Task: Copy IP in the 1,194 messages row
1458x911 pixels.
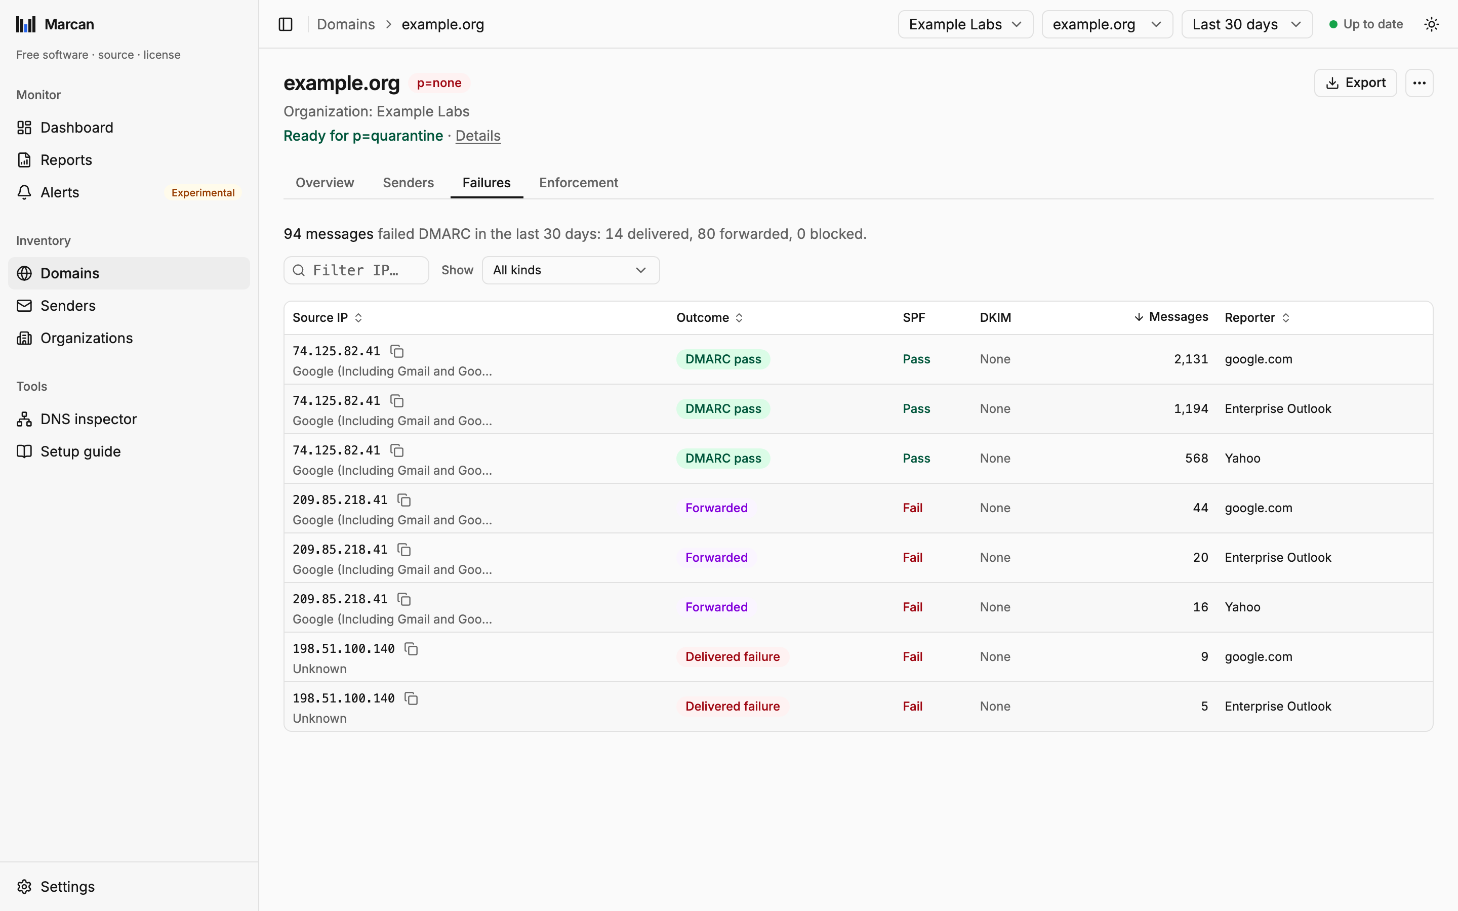Action: (x=397, y=401)
